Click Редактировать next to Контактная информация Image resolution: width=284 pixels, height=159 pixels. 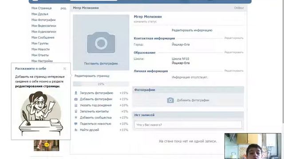[234, 38]
